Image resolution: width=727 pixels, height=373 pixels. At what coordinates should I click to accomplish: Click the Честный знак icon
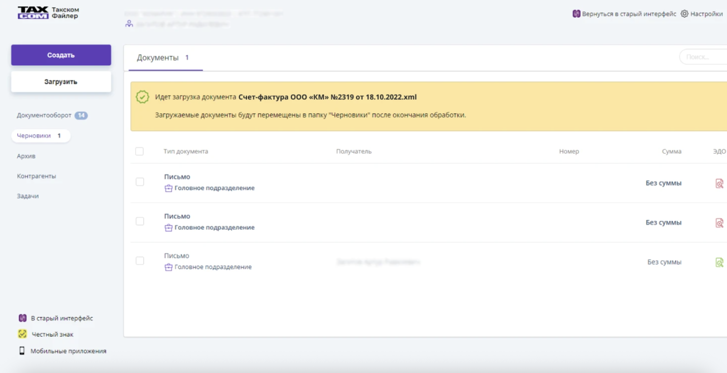(22, 334)
